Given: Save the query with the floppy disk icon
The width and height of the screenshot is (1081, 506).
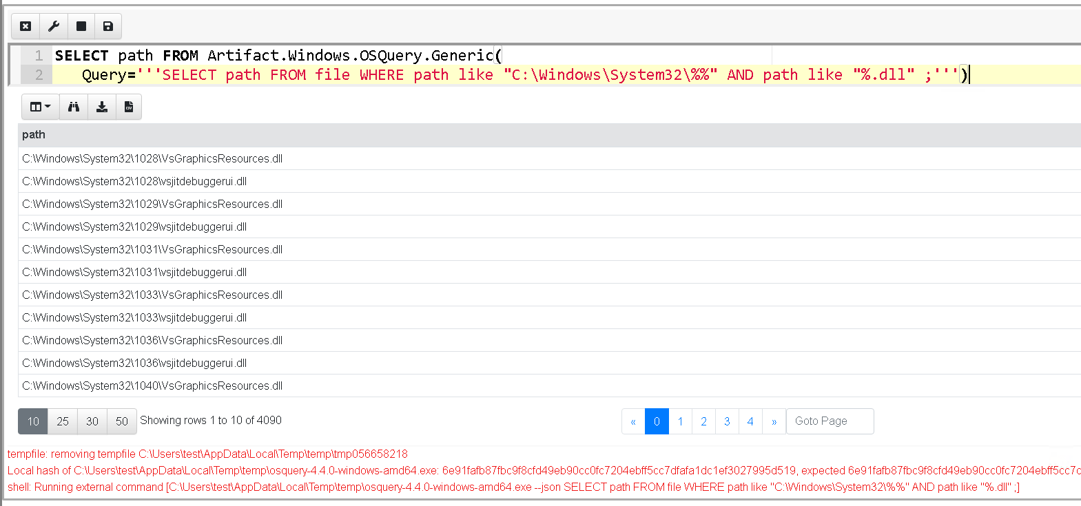Looking at the screenshot, I should click(x=108, y=26).
